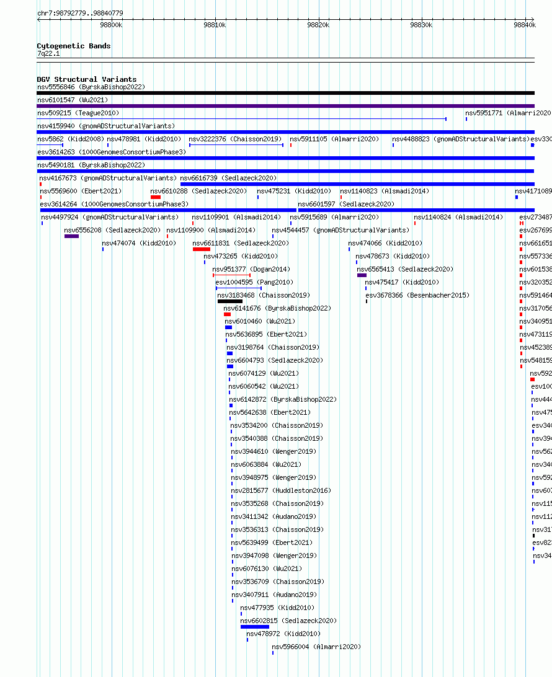Select the nsv5862 (Kidd2008) variant
The image size is (552, 677).
pyautogui.click(x=71, y=139)
